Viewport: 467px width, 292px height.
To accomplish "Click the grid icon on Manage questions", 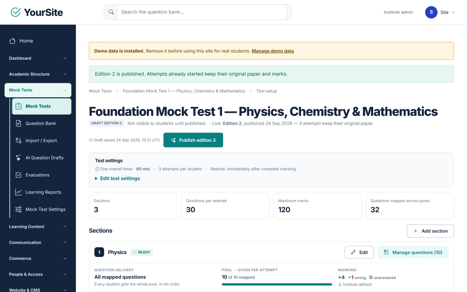I will pyautogui.click(x=386, y=252).
